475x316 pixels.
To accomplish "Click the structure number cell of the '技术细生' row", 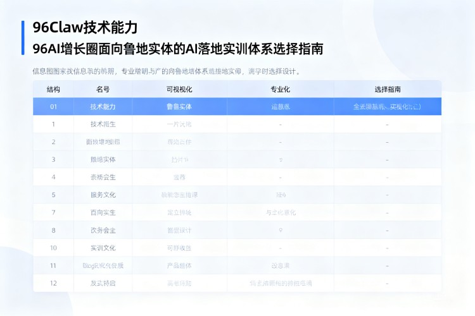I will (53, 125).
